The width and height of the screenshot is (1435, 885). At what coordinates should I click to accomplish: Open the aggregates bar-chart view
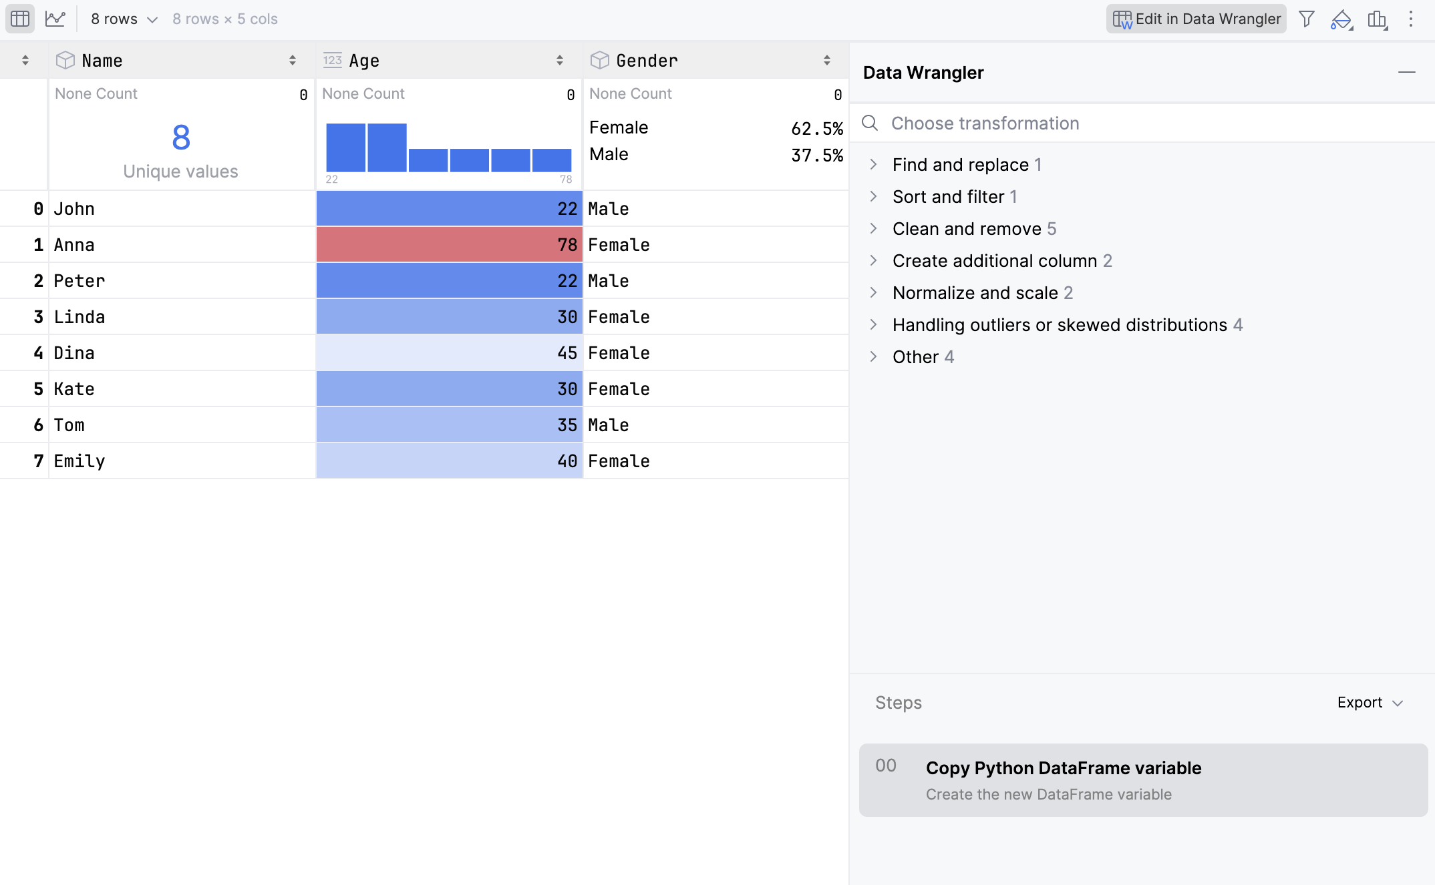[x=1378, y=19]
